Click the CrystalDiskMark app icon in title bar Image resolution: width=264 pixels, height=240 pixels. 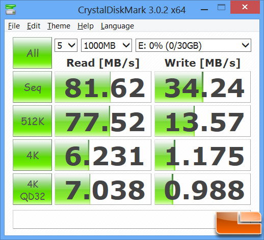tap(11, 10)
